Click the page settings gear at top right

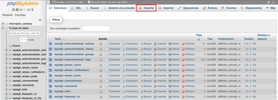click(268, 2)
